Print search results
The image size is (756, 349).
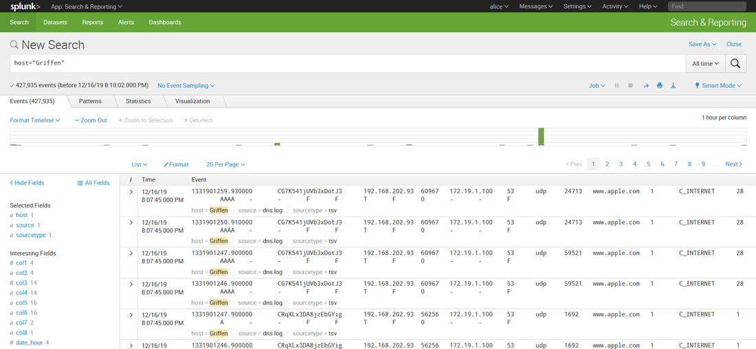[x=660, y=85]
